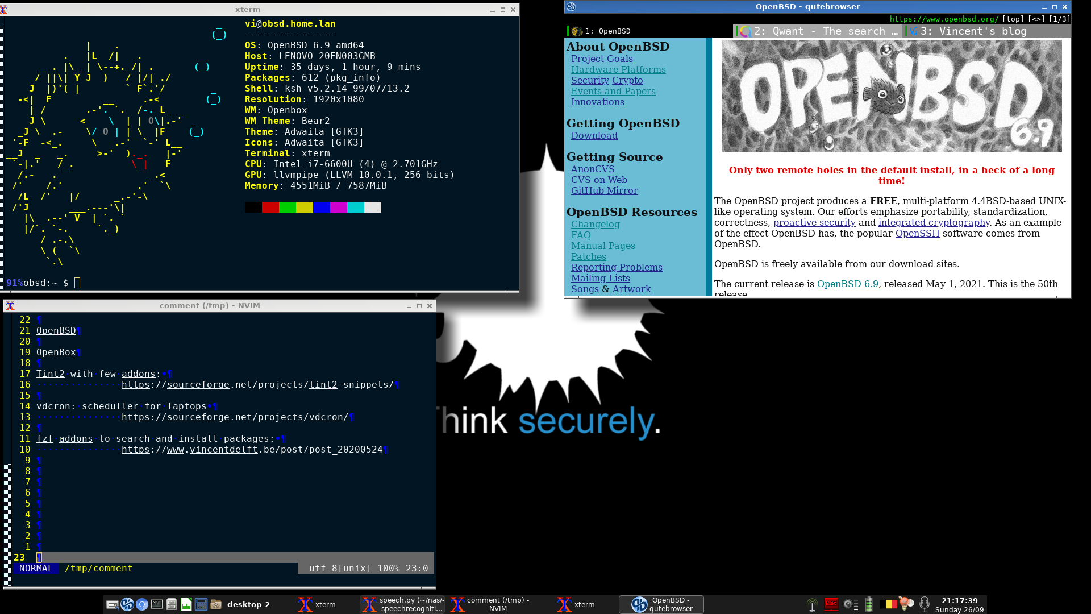This screenshot has width=1091, height=614.
Task: Toggle the microphone tray icon
Action: (925, 604)
